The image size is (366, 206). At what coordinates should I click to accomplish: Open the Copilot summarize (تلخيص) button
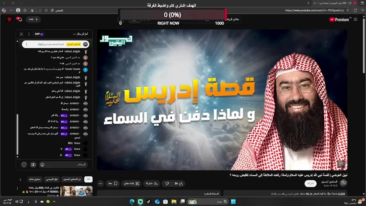coord(57,10)
